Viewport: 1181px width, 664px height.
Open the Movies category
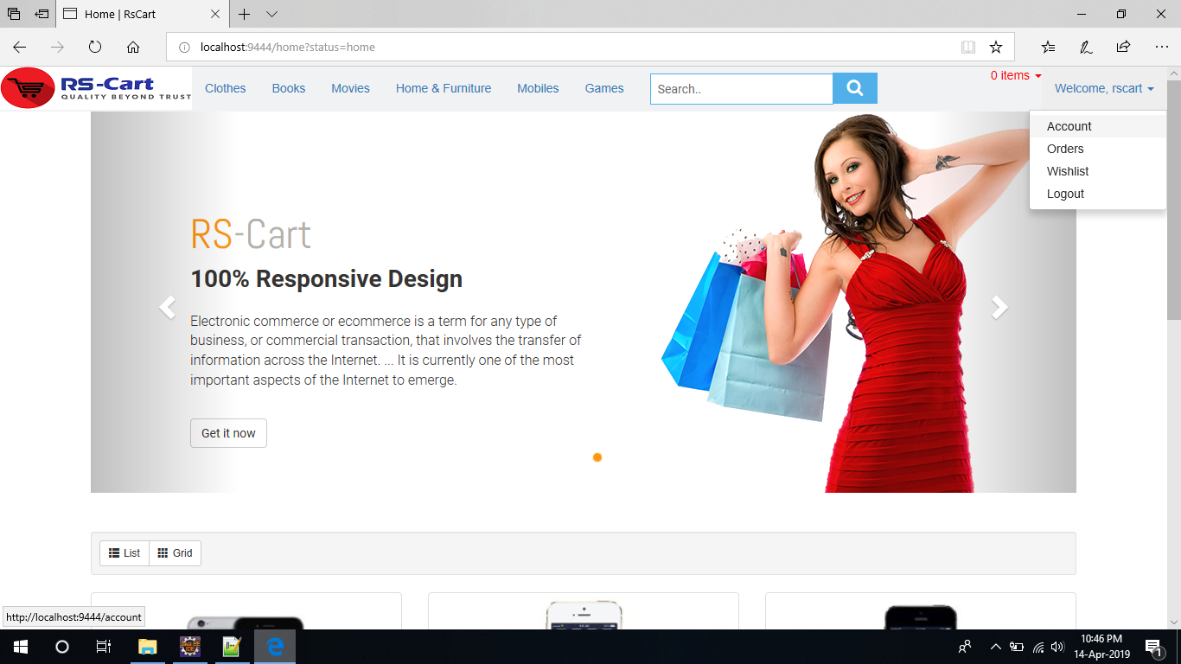tap(350, 88)
